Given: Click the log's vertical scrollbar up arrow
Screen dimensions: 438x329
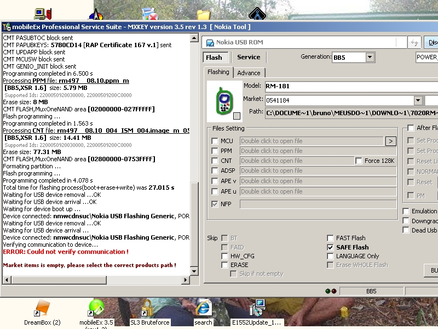Looking at the screenshot, I should point(194,38).
